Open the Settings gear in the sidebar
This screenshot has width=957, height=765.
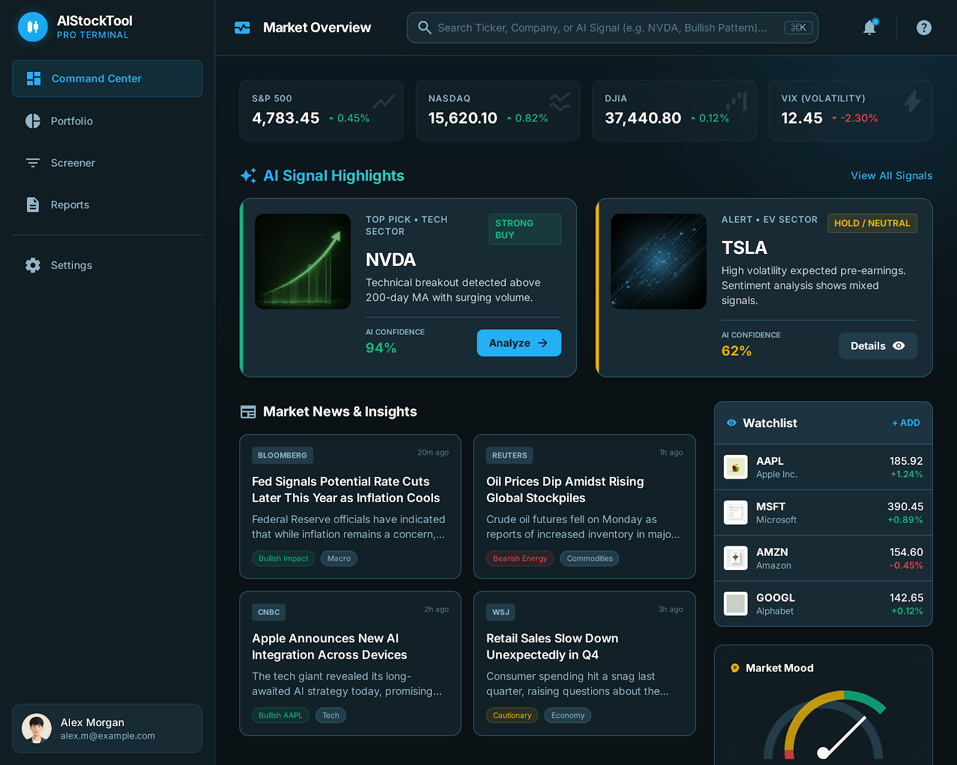pos(33,265)
